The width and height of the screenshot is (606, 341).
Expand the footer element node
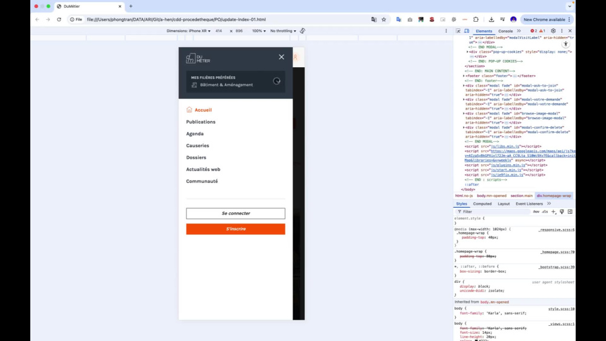pyautogui.click(x=464, y=76)
